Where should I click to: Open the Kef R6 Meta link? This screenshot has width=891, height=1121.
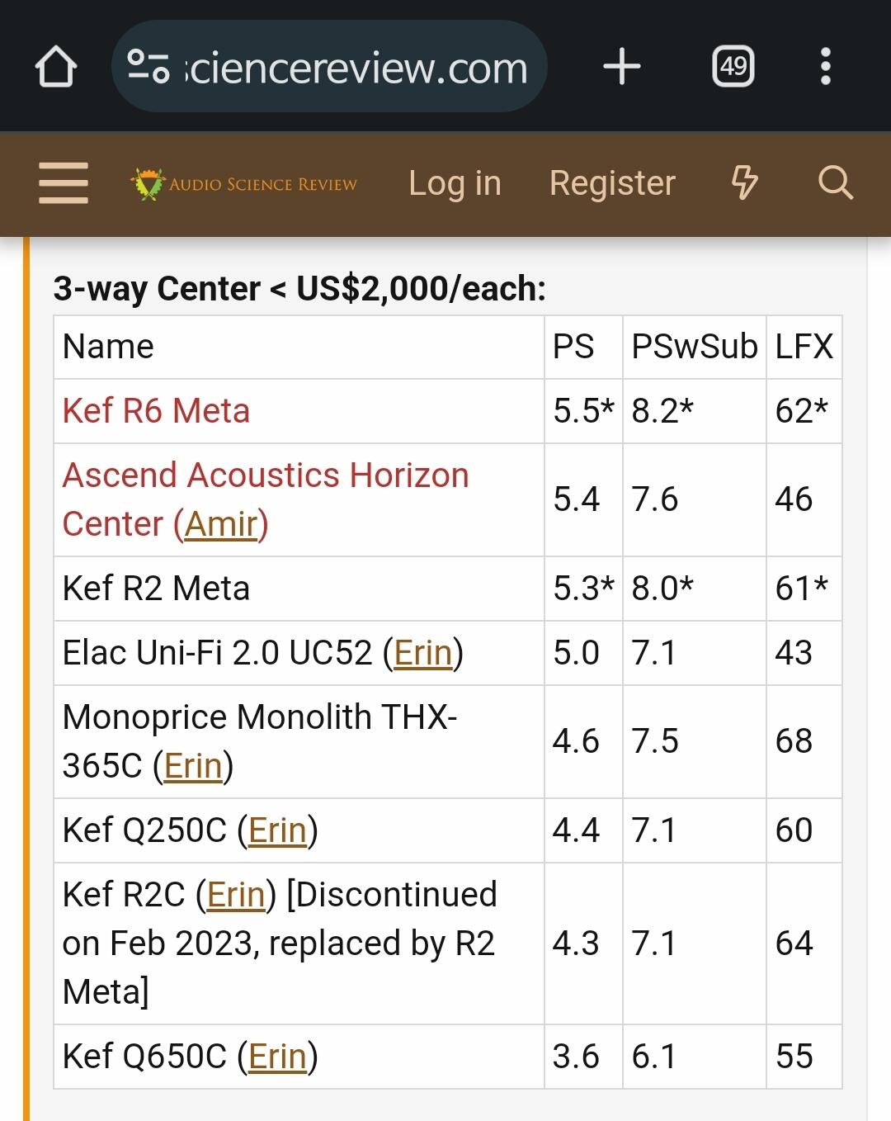coord(156,411)
